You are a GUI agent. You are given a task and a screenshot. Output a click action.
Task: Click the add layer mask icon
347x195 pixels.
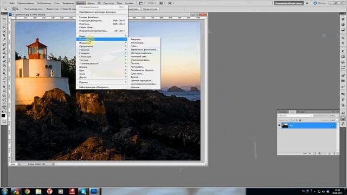[314, 153]
